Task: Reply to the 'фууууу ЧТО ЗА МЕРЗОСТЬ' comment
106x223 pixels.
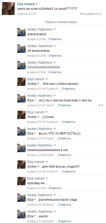Action: (x=64, y=138)
